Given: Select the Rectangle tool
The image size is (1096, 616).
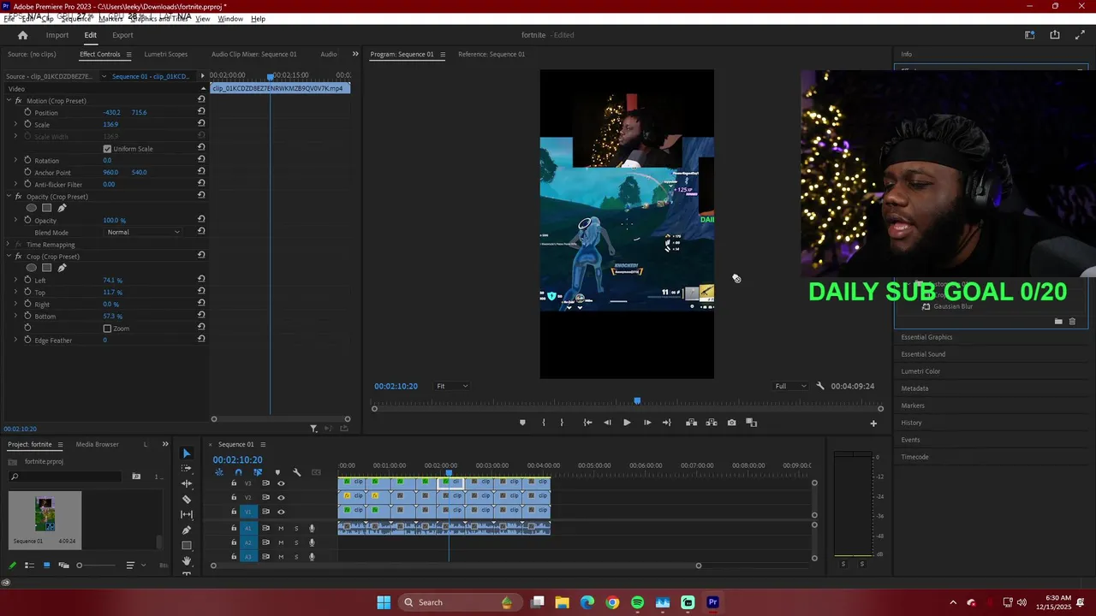Looking at the screenshot, I should pyautogui.click(x=187, y=545).
